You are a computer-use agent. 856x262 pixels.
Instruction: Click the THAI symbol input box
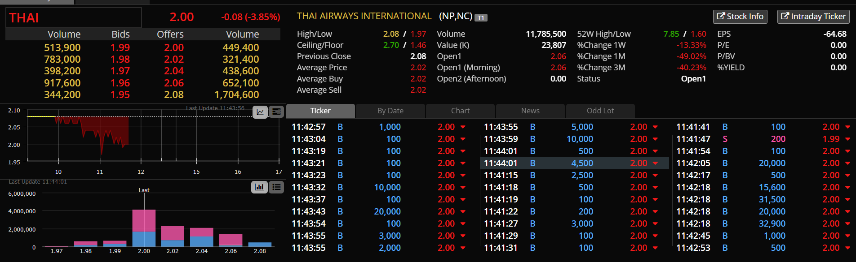74,17
